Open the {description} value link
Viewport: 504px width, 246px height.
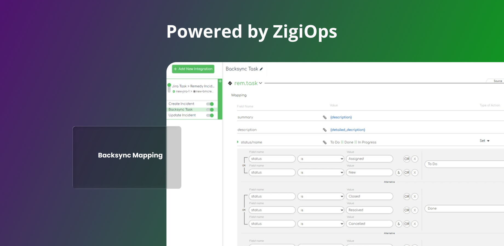pyautogui.click(x=340, y=117)
